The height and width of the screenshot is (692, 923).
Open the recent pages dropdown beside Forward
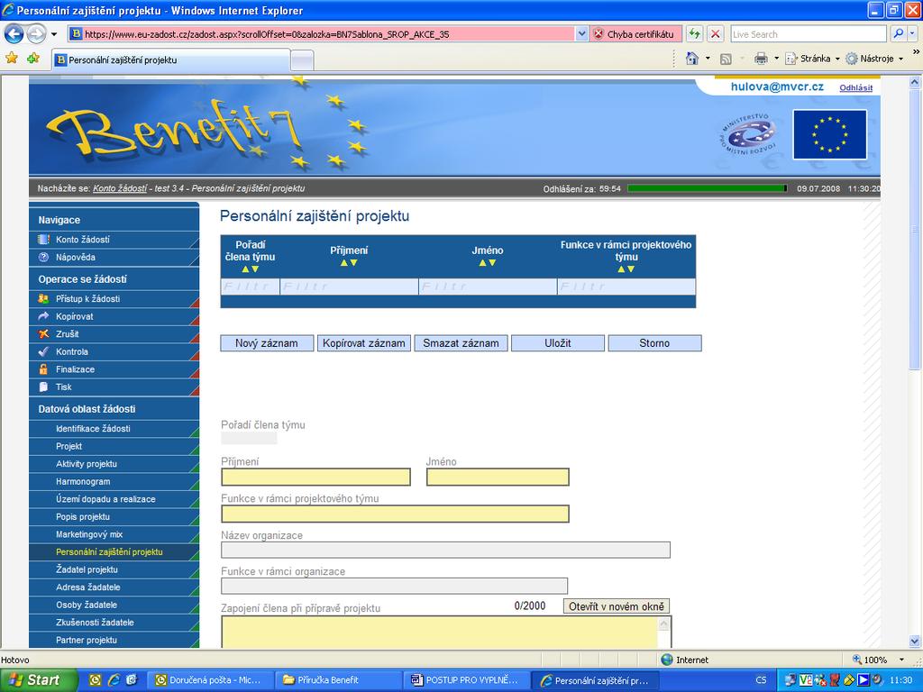54,34
